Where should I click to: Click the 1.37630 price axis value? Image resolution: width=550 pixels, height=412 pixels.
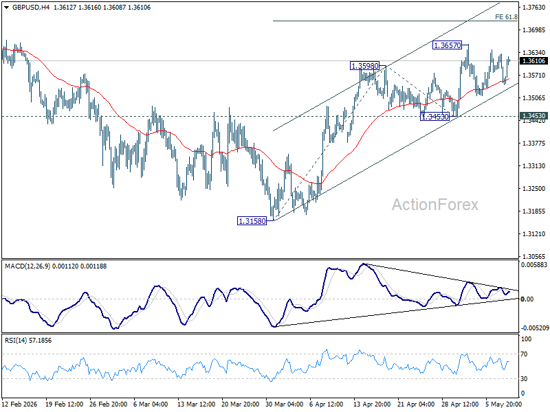(534, 8)
